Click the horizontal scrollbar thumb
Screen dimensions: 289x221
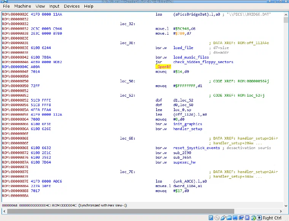point(121,211)
